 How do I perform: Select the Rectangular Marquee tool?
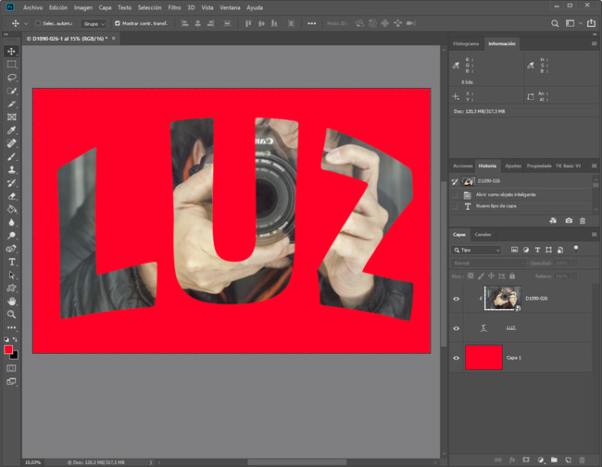click(11, 65)
